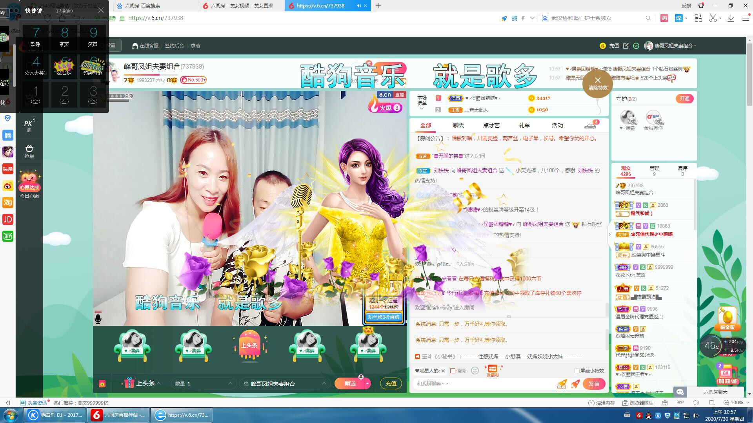Collapse the audience panel side arrow

[x=609, y=235]
